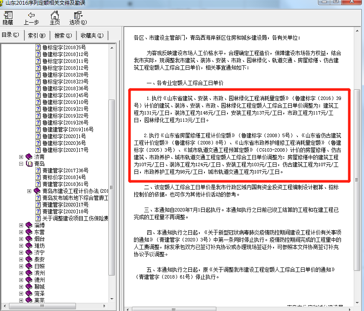Click the tree panel scroll-up arrow
The image size is (364, 311).
point(112,48)
